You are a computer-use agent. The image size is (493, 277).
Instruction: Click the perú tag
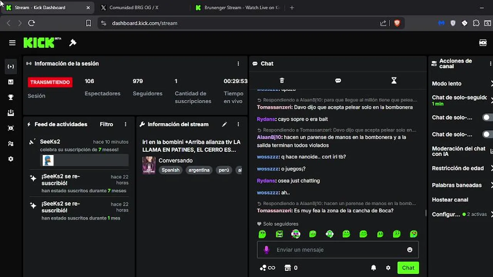tap(224, 170)
